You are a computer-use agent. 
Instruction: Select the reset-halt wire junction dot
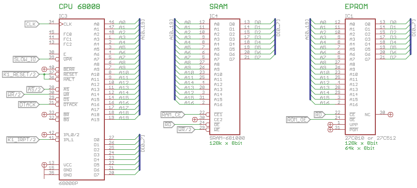pyautogui.click(x=45, y=74)
